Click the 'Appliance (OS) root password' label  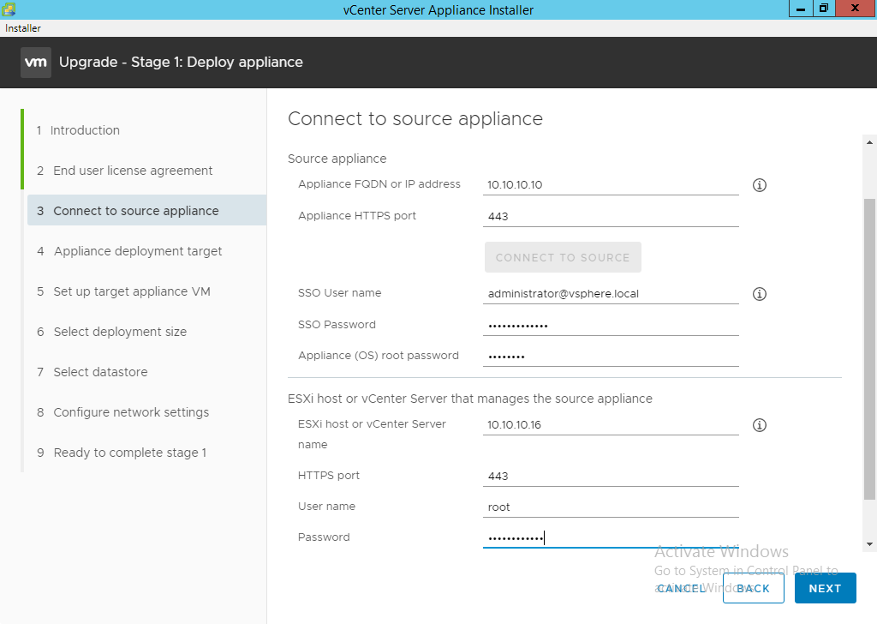click(x=378, y=356)
